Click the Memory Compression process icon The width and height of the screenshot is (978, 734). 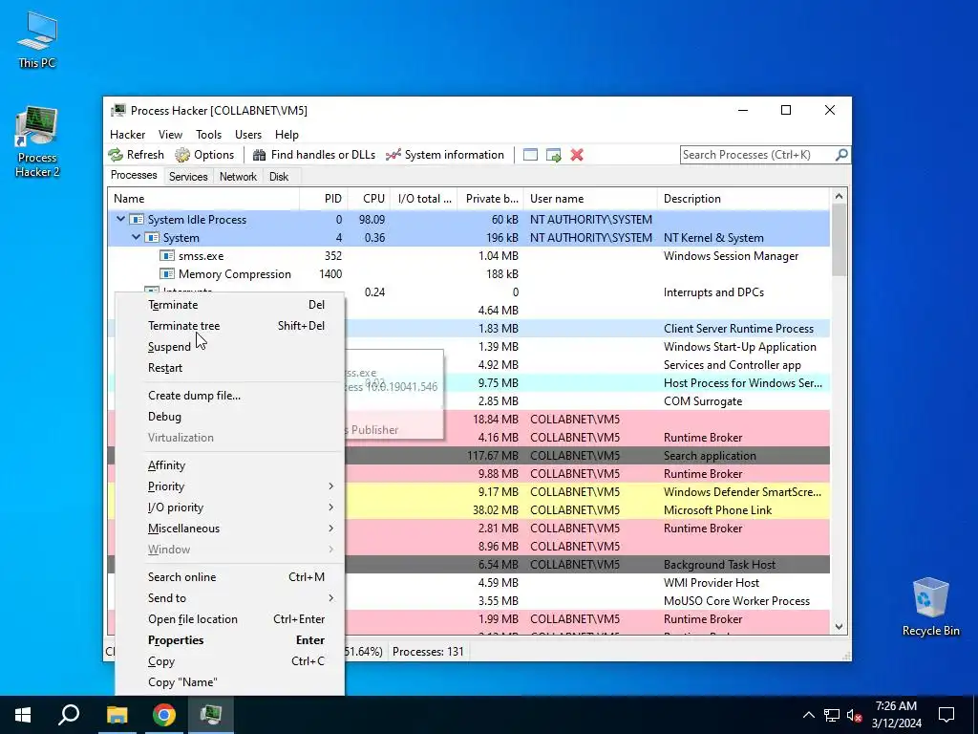(166, 274)
